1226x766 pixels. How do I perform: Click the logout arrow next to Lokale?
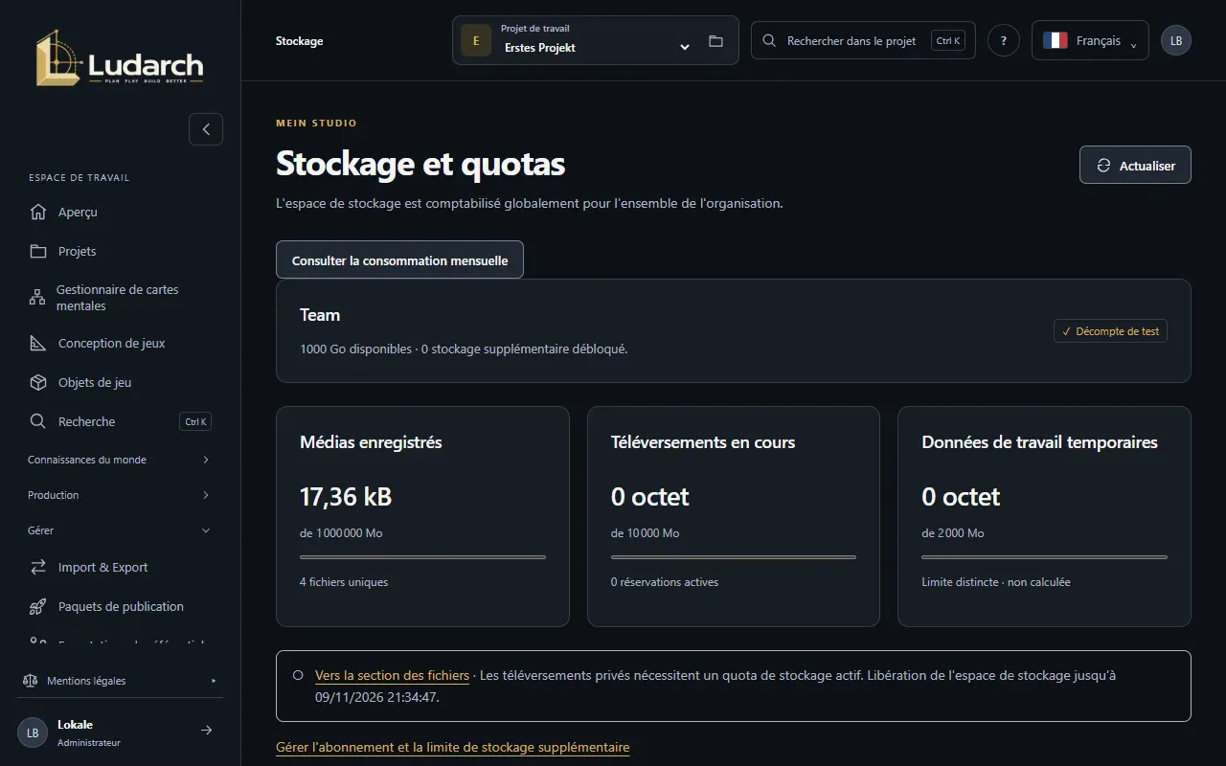pos(206,731)
